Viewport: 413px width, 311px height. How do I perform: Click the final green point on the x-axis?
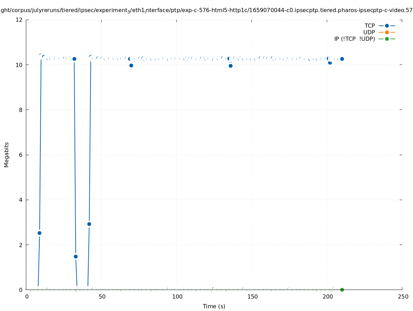(x=342, y=290)
